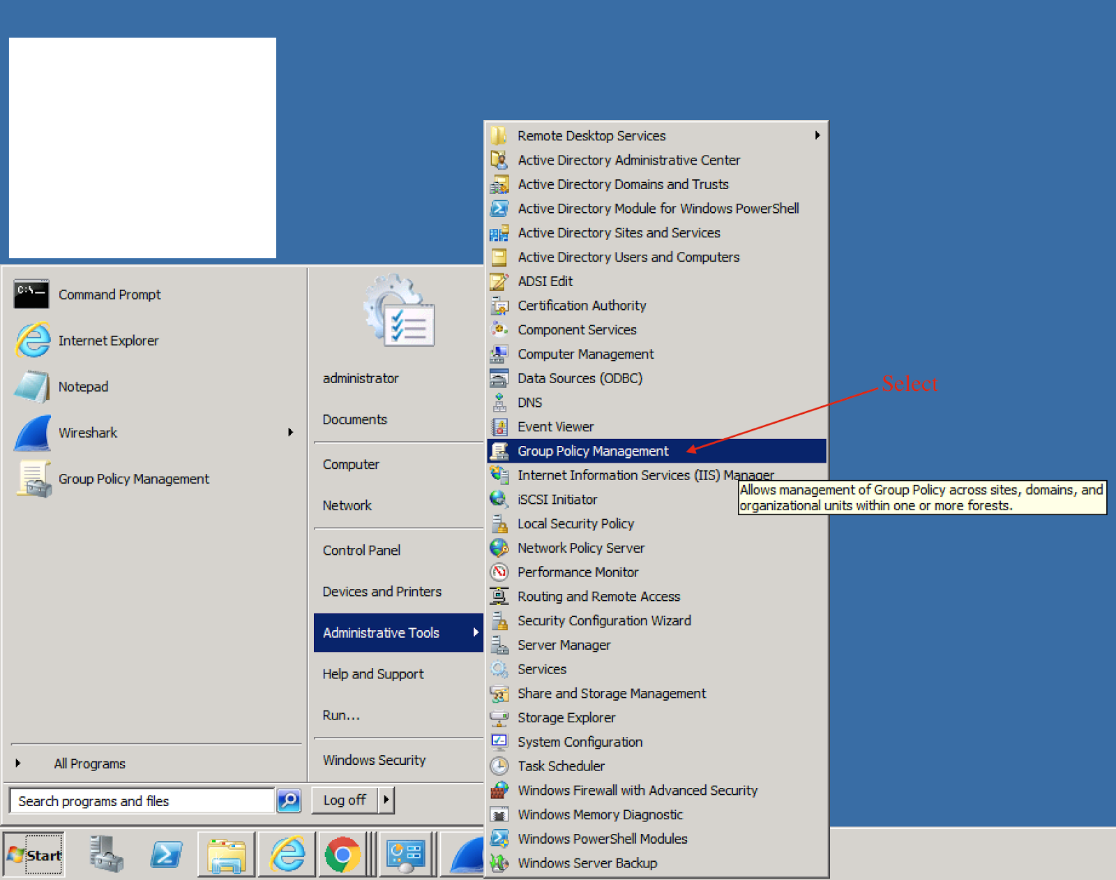Expand the Wireshark jump list arrow
1116x880 pixels.
pyautogui.click(x=291, y=433)
